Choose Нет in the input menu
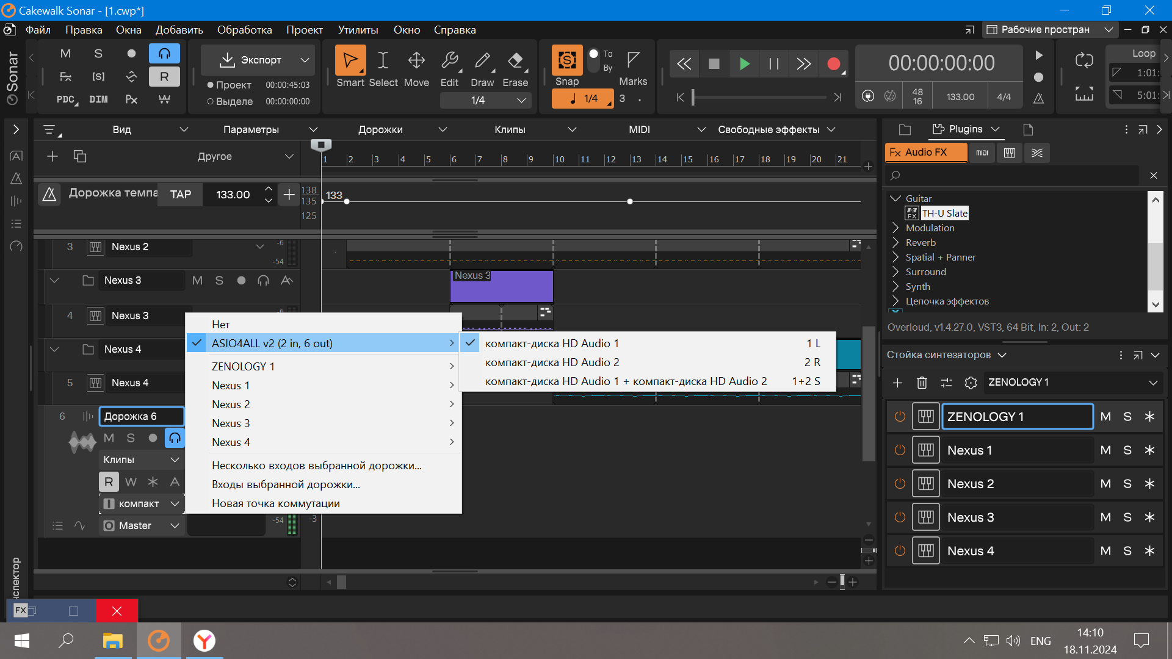Screen dimensions: 1172x659 coord(324,324)
